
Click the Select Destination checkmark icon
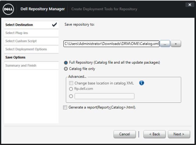(55, 25)
